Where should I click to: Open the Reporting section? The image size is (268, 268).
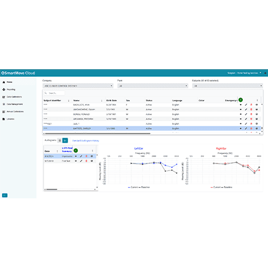tap(11, 90)
